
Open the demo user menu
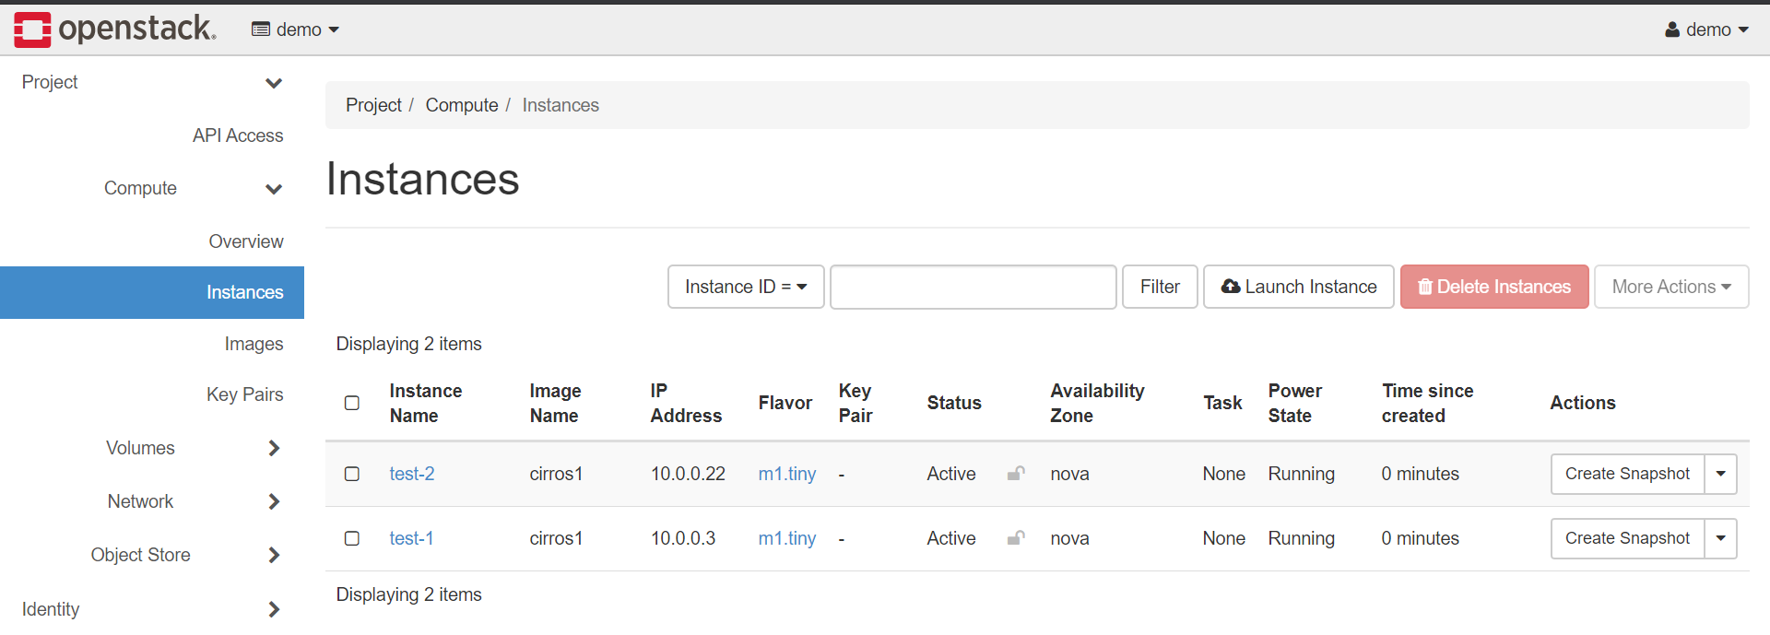click(1707, 29)
